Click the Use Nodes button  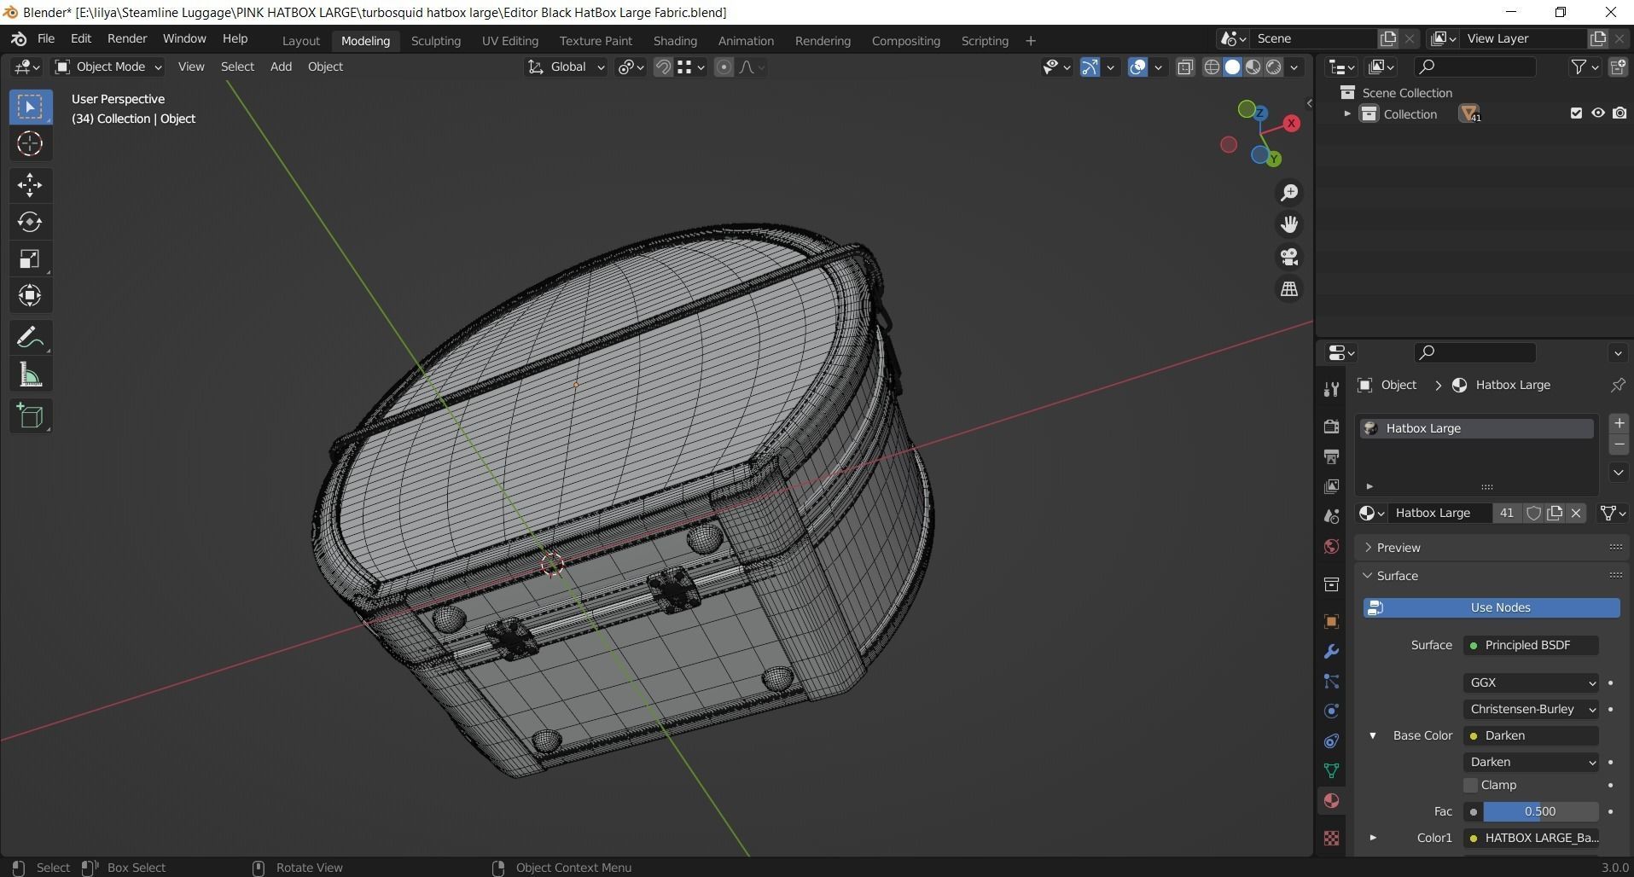point(1492,607)
